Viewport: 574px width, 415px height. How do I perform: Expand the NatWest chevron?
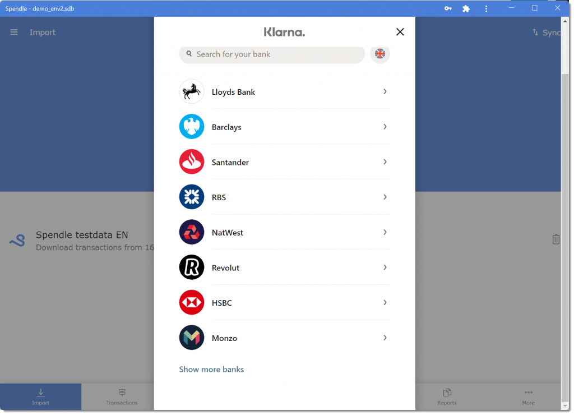point(385,232)
